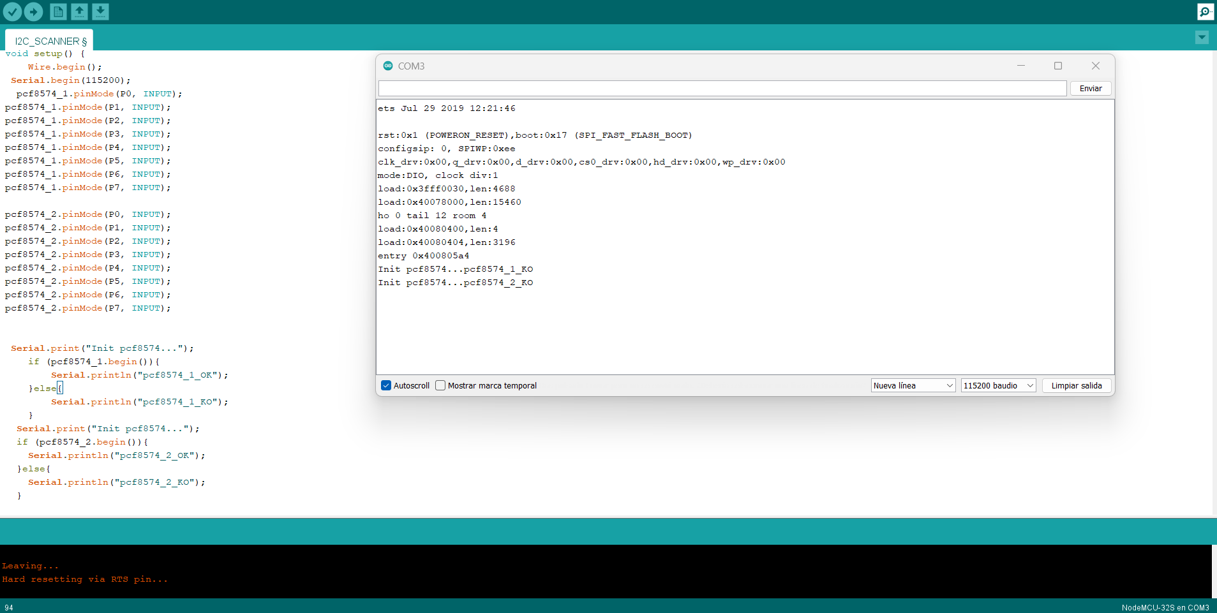Click the COM3 window Arduino logo icon
The image size is (1217, 613).
[388, 66]
